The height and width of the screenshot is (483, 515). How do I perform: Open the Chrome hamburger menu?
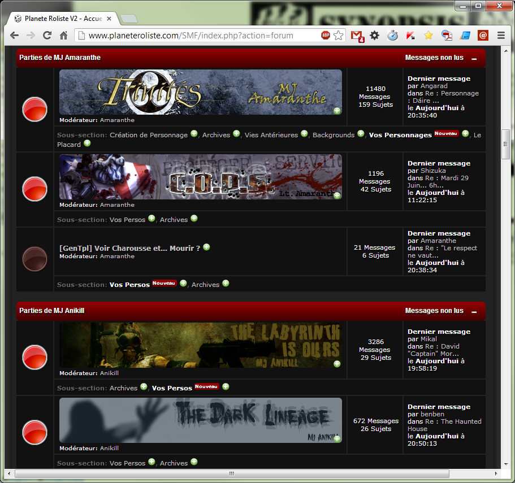tap(500, 36)
